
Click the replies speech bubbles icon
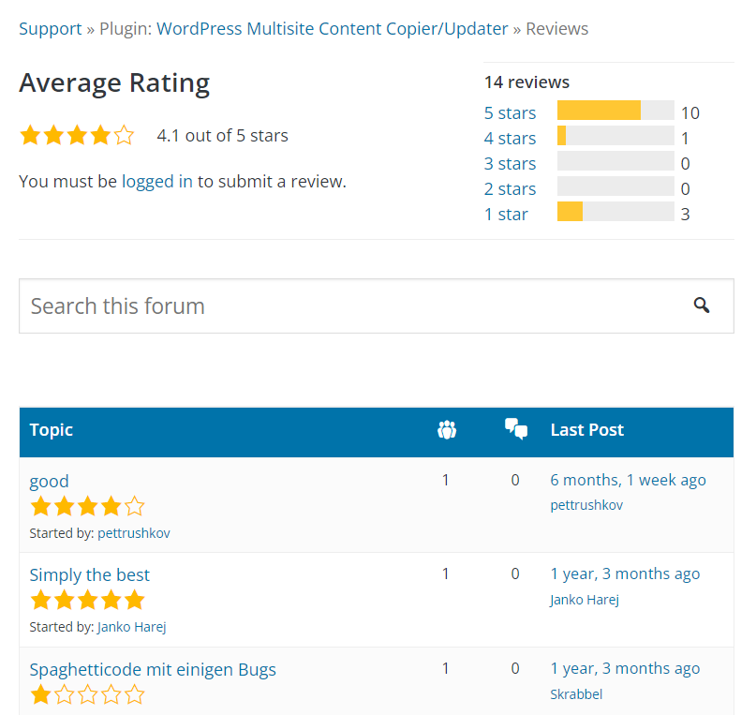click(516, 428)
